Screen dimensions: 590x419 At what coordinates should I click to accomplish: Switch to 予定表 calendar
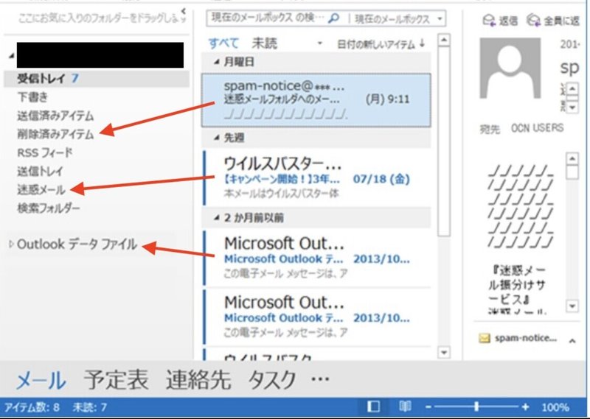pyautogui.click(x=117, y=378)
